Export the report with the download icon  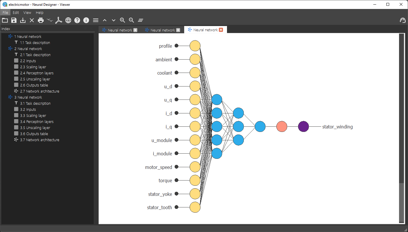[23, 20]
